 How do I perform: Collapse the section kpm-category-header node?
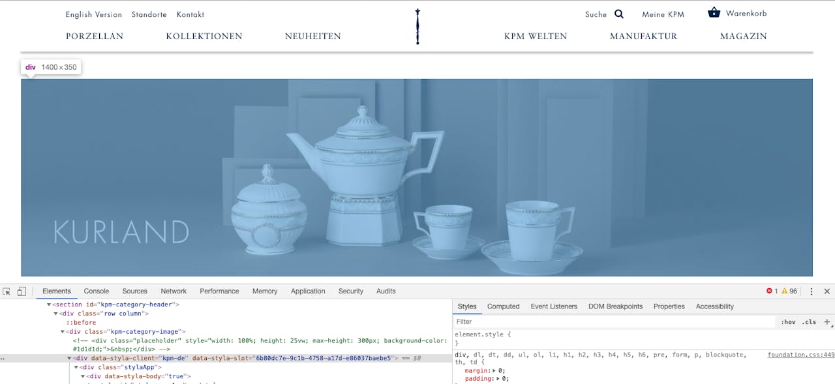pos(48,304)
